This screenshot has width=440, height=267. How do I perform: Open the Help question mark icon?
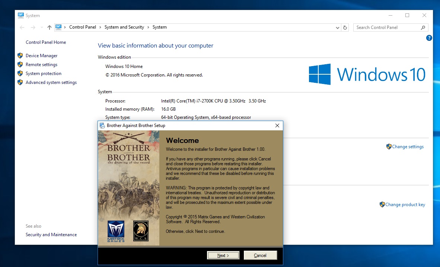pyautogui.click(x=429, y=38)
